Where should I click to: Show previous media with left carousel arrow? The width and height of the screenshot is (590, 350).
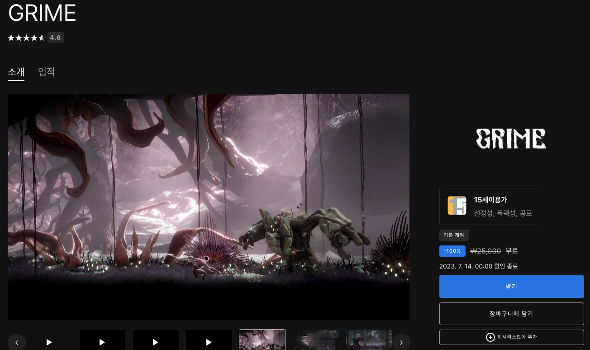(17, 343)
